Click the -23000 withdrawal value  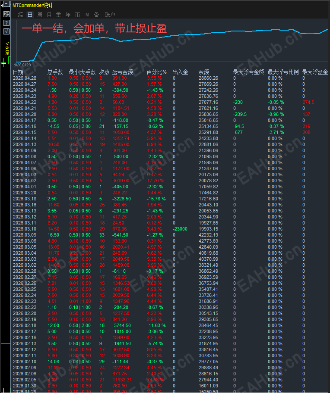[180, 229]
